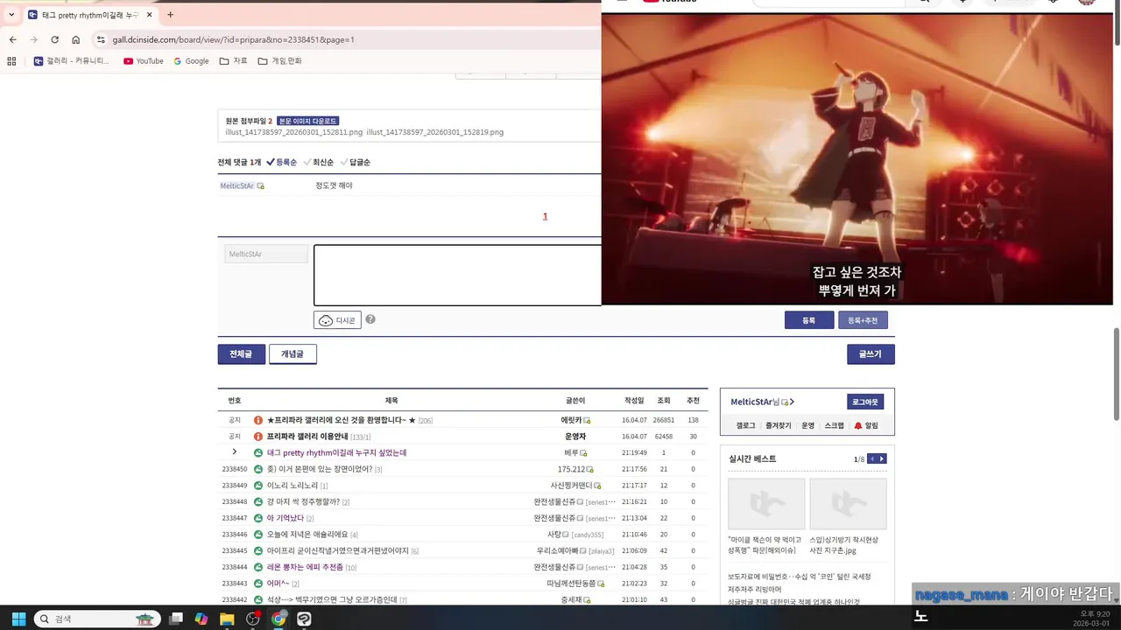Image resolution: width=1121 pixels, height=630 pixels.
Task: Expand the MelticStAr님 user menu arrow
Action: click(792, 402)
